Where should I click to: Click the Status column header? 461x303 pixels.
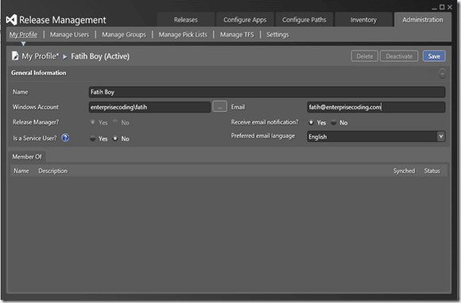coord(432,171)
